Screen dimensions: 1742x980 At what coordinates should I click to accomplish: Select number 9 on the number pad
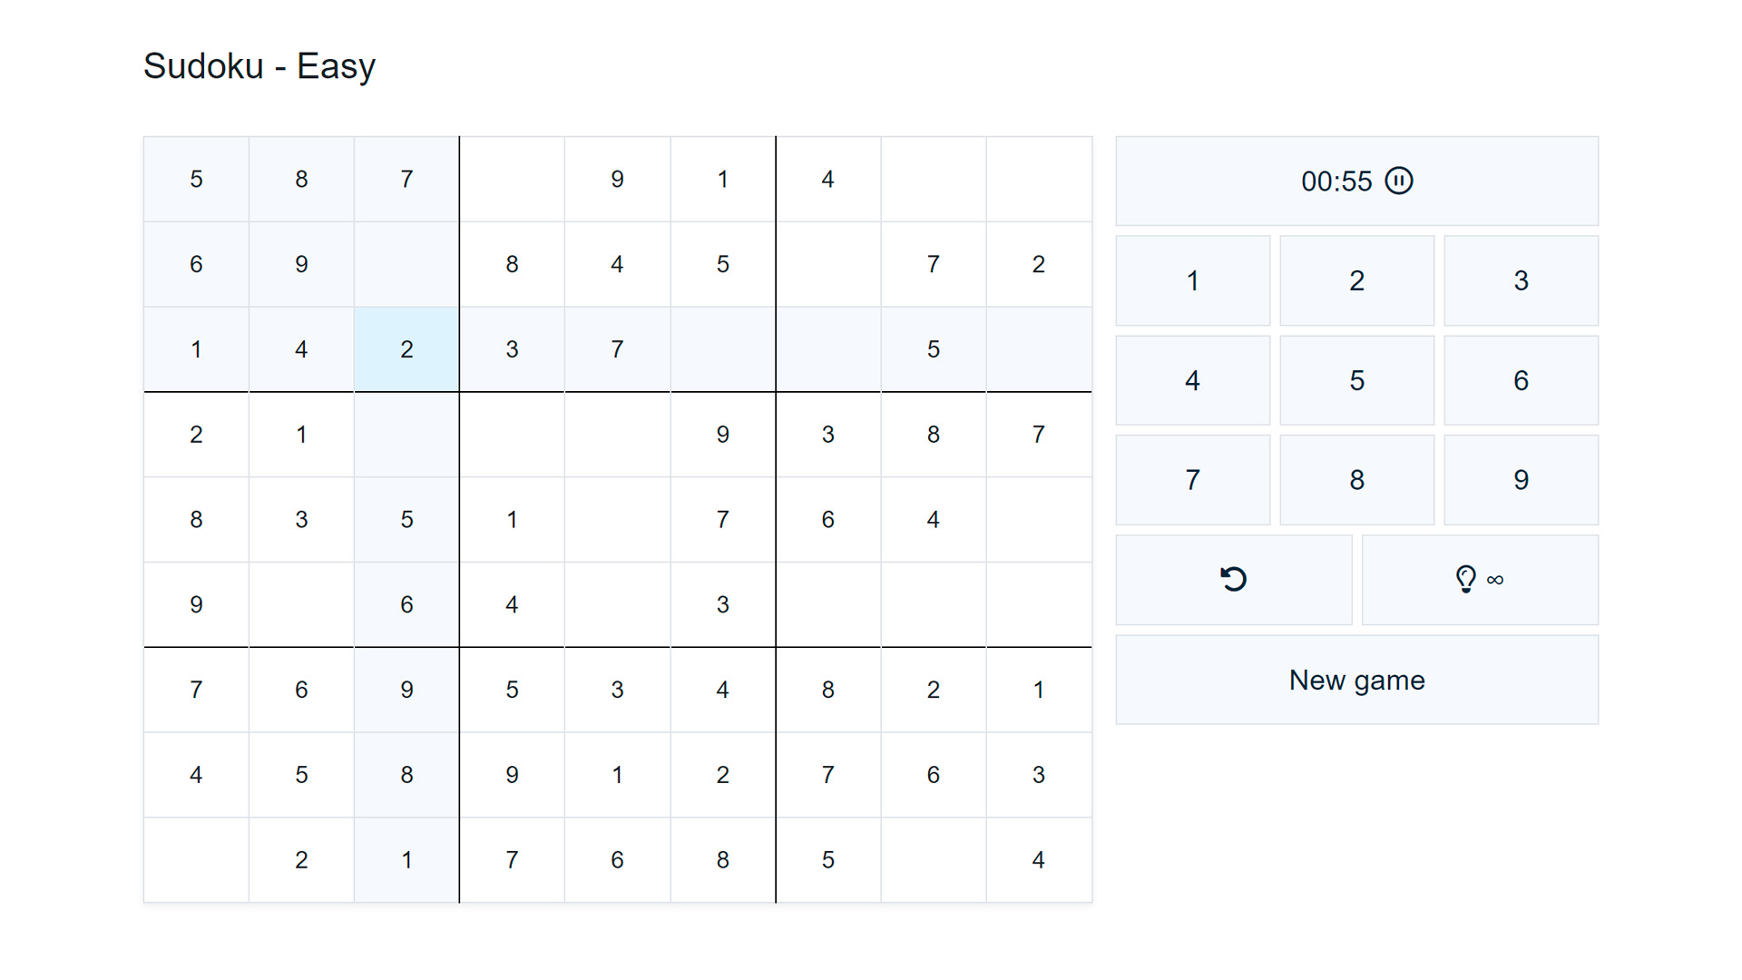(x=1521, y=480)
